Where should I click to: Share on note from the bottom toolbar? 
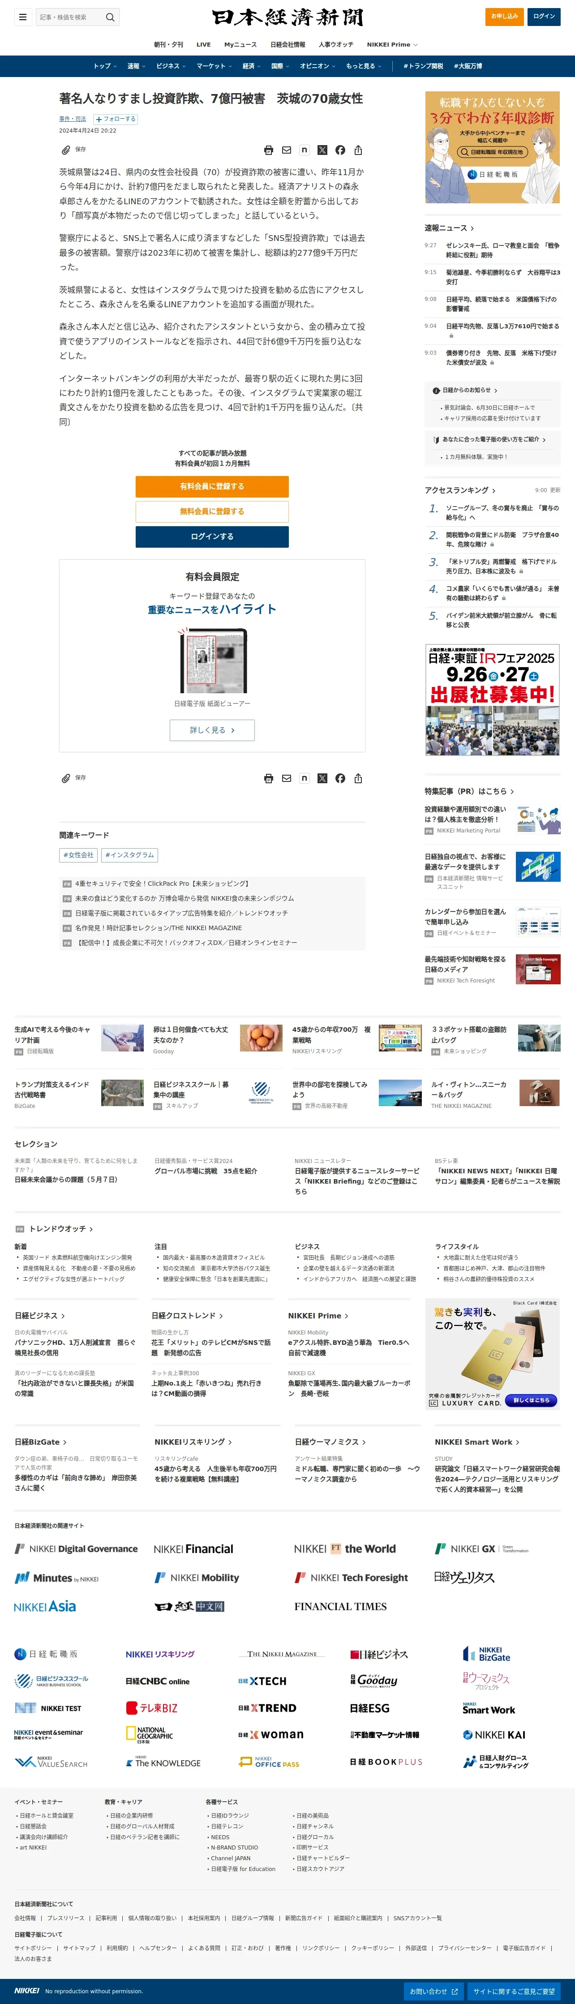(x=304, y=778)
